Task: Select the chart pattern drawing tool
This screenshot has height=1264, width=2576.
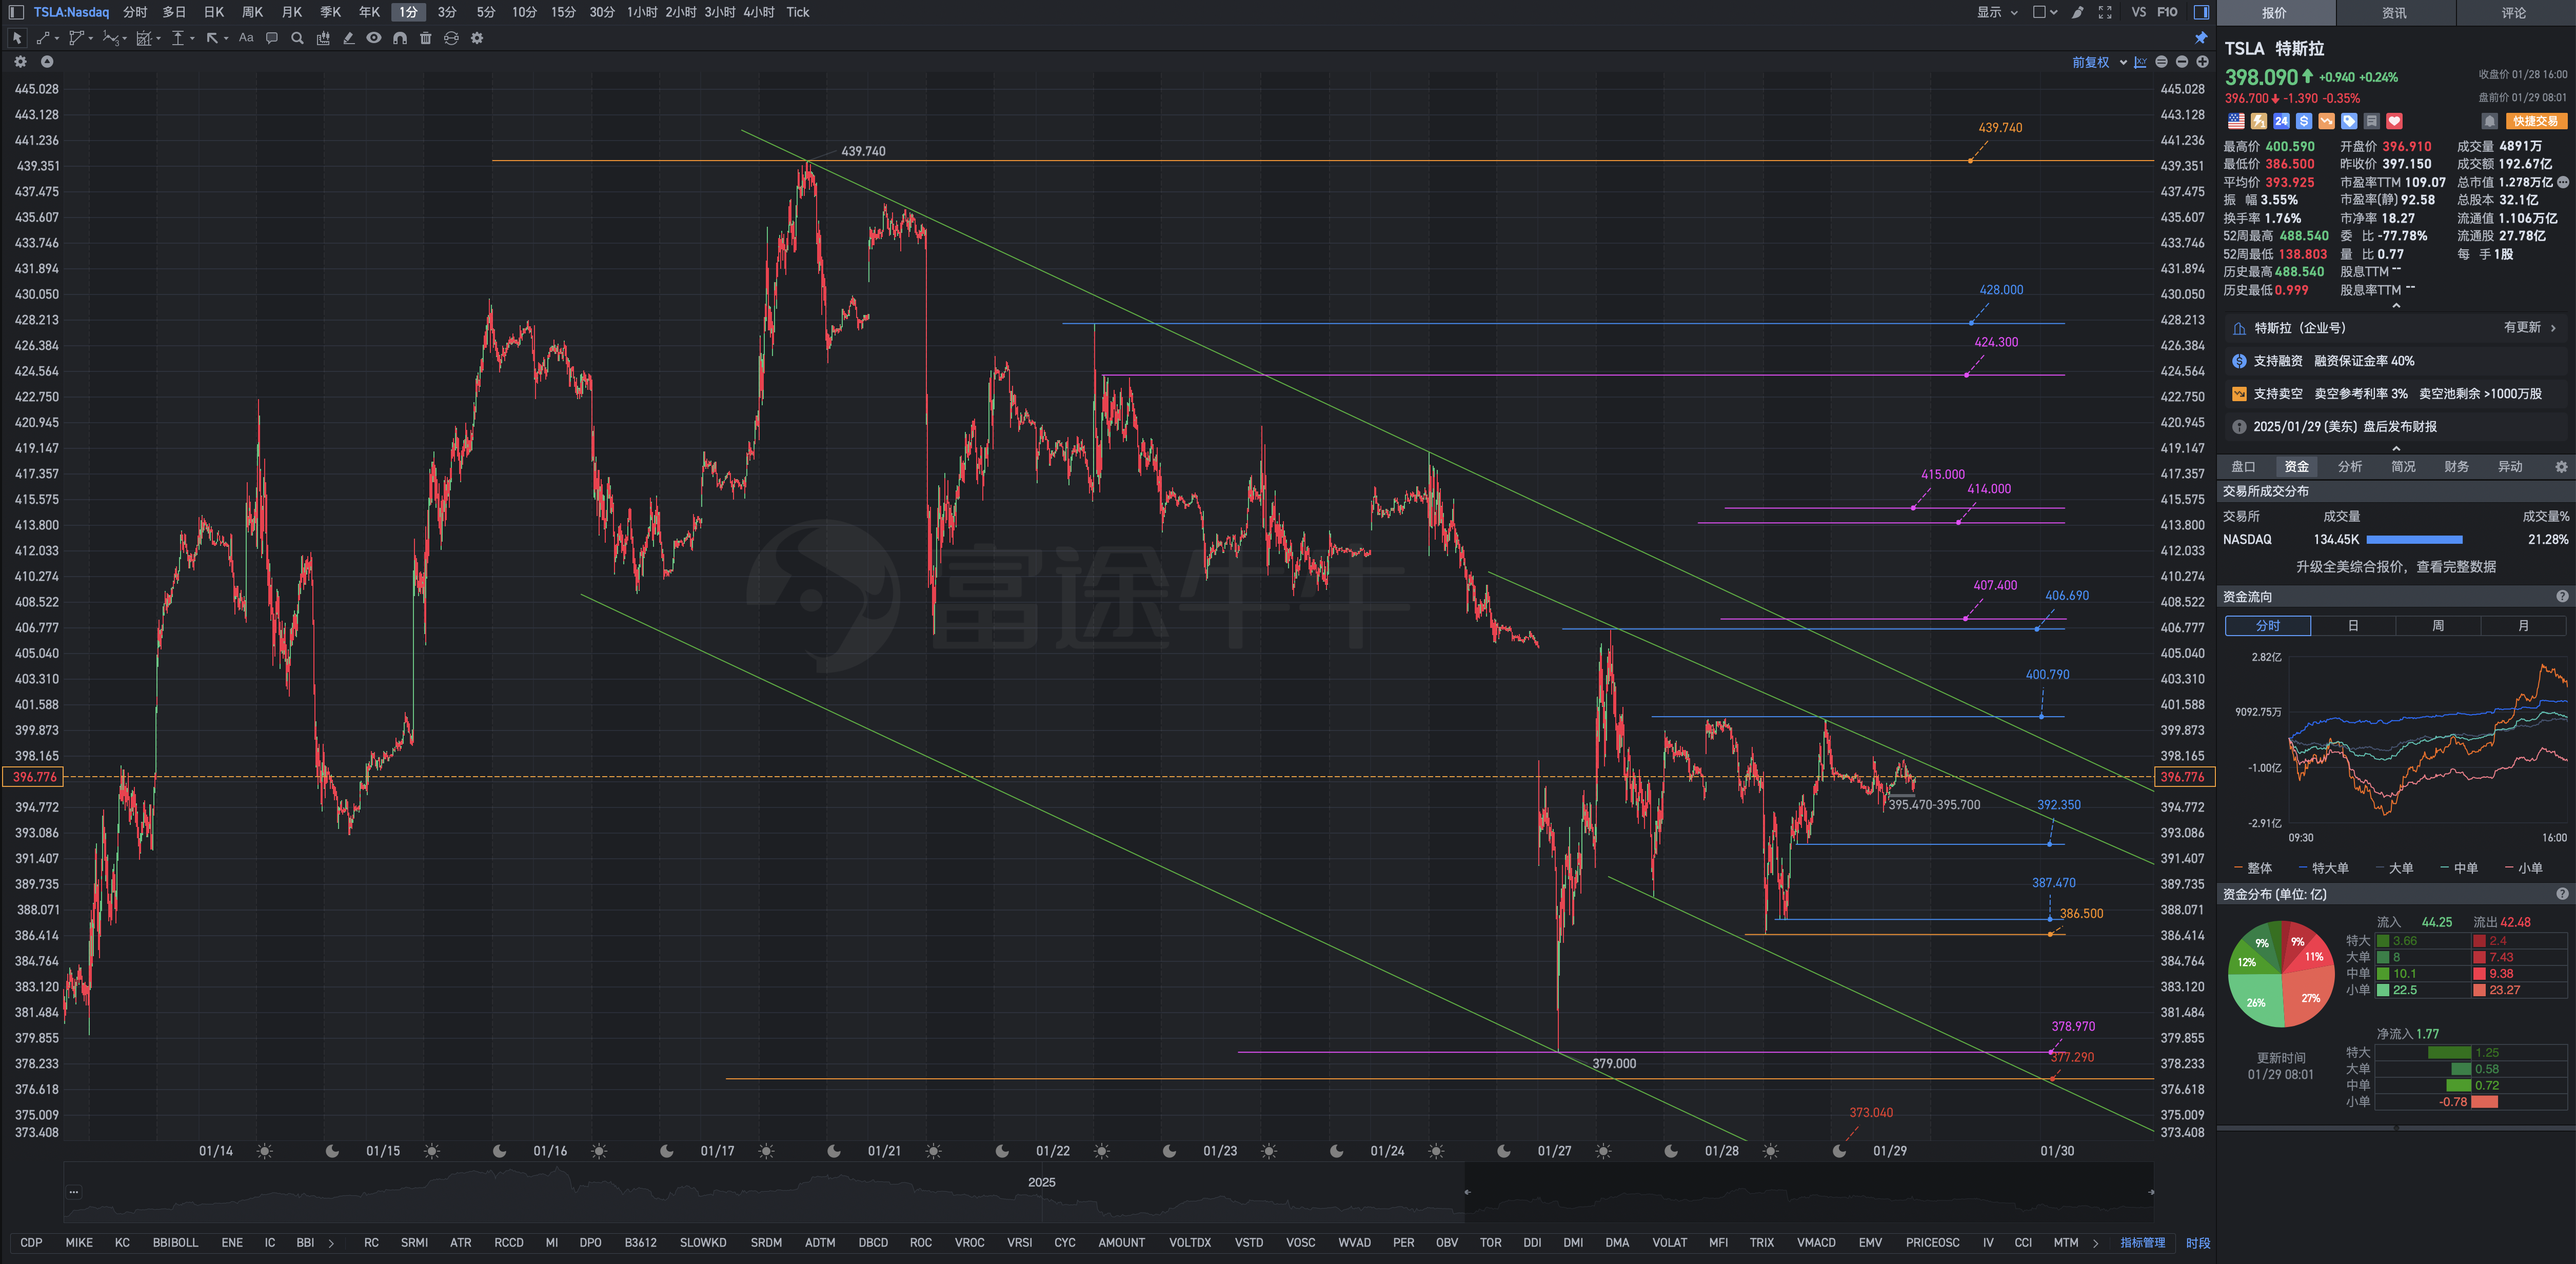Action: click(x=144, y=38)
